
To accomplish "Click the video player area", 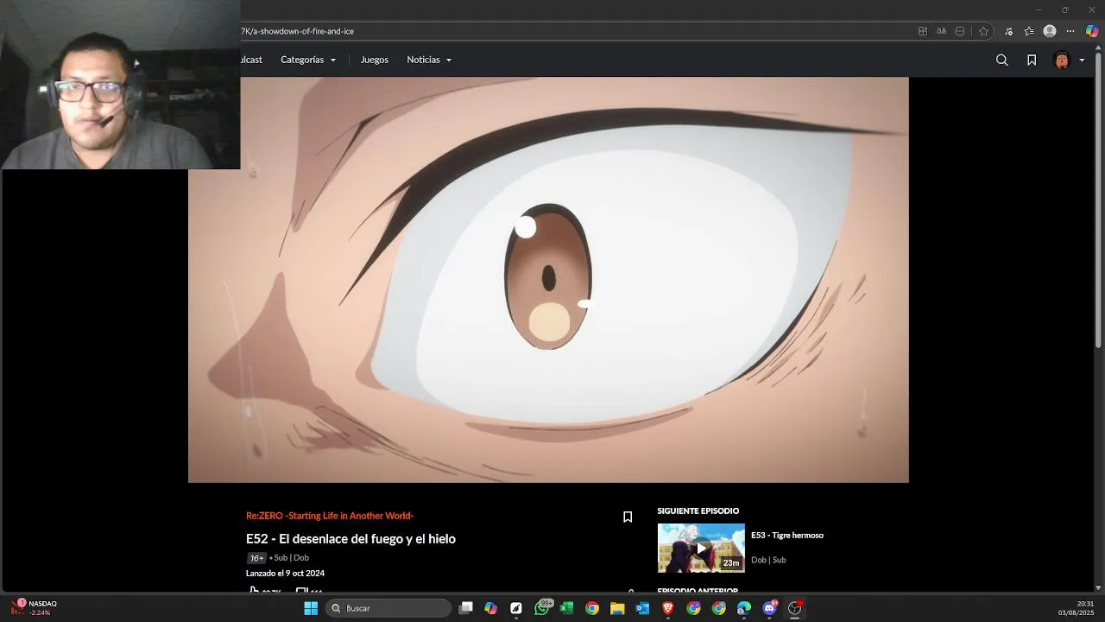I will [x=548, y=280].
